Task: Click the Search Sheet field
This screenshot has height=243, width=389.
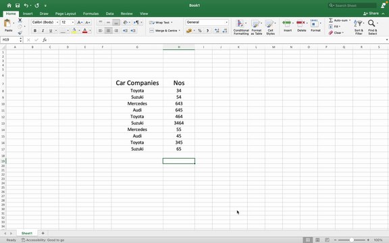Action: pyautogui.click(x=353, y=5)
